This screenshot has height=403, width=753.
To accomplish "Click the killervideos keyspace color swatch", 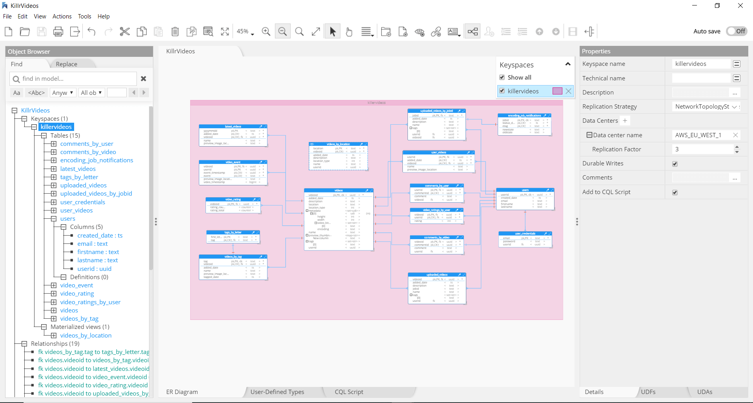I will (x=557, y=91).
